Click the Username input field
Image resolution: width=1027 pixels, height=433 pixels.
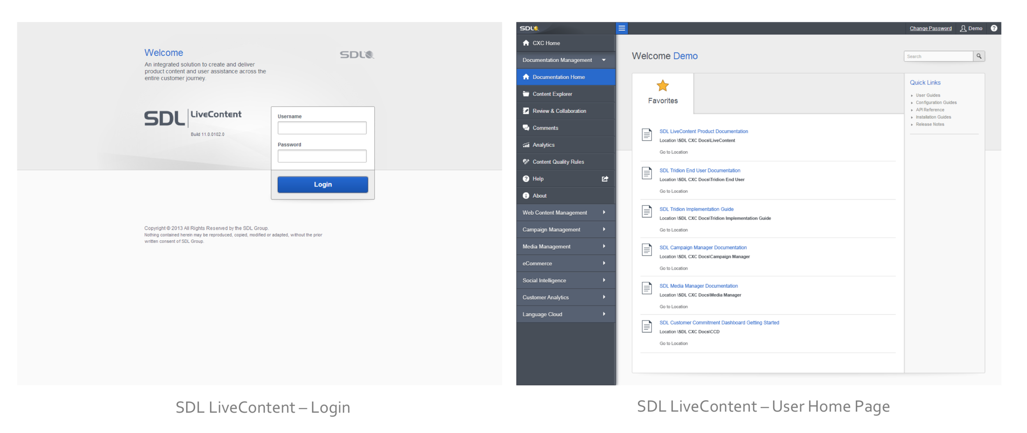(322, 128)
